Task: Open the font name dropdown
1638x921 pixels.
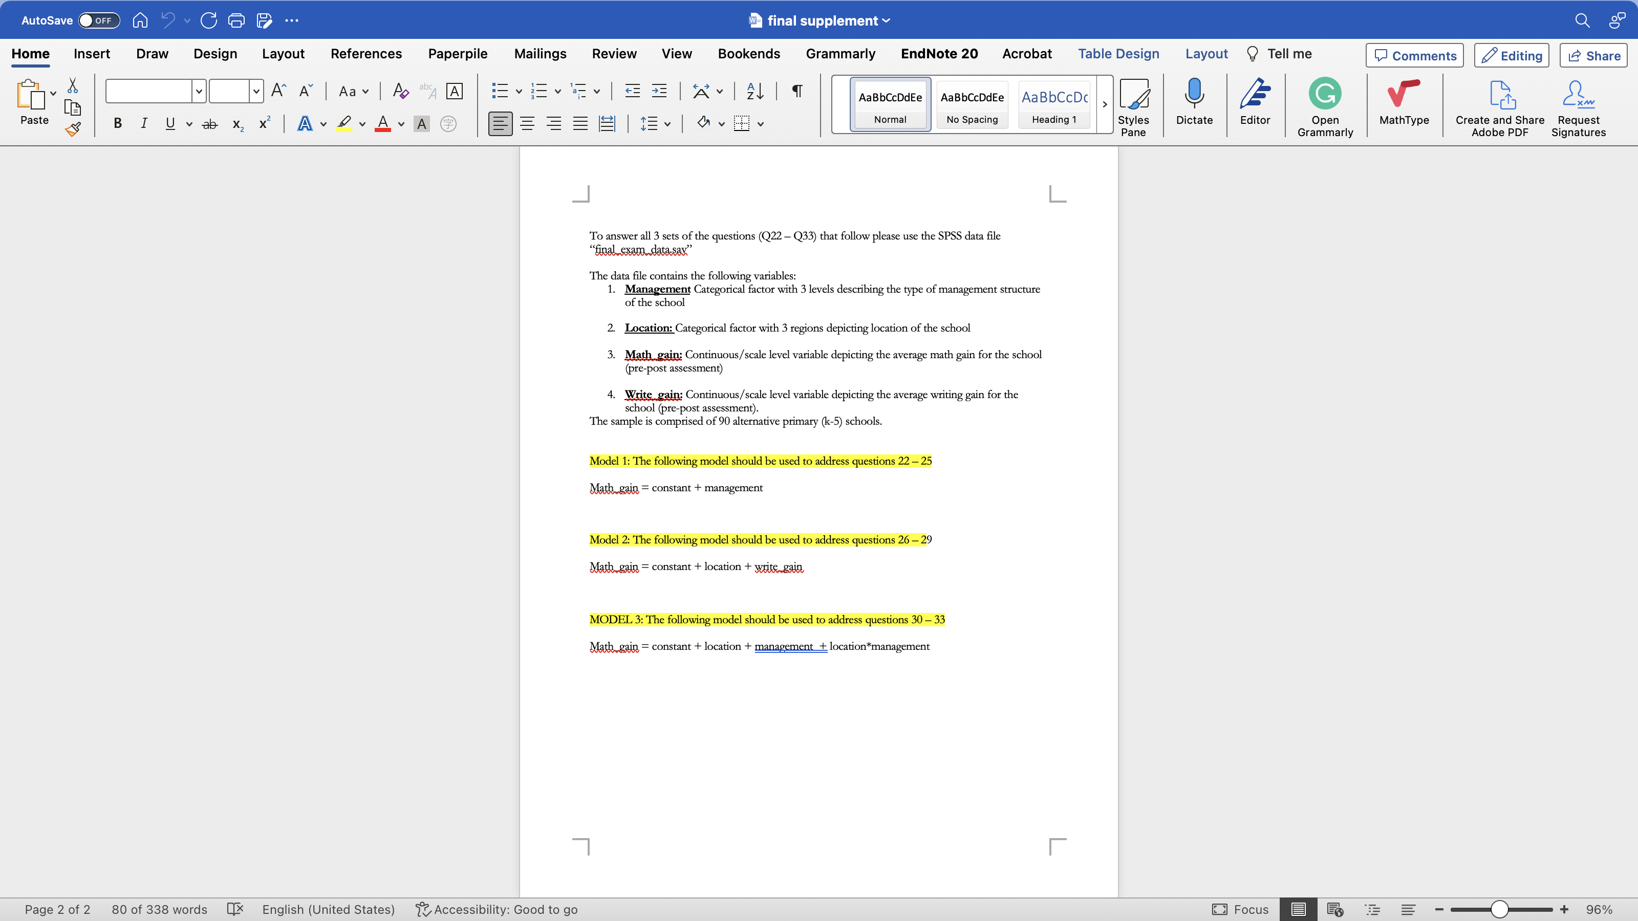Action: pos(199,92)
